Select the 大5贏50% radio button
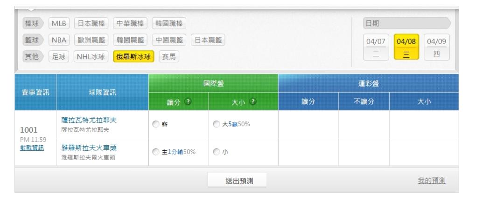This screenshot has height=208, width=504. (x=217, y=124)
